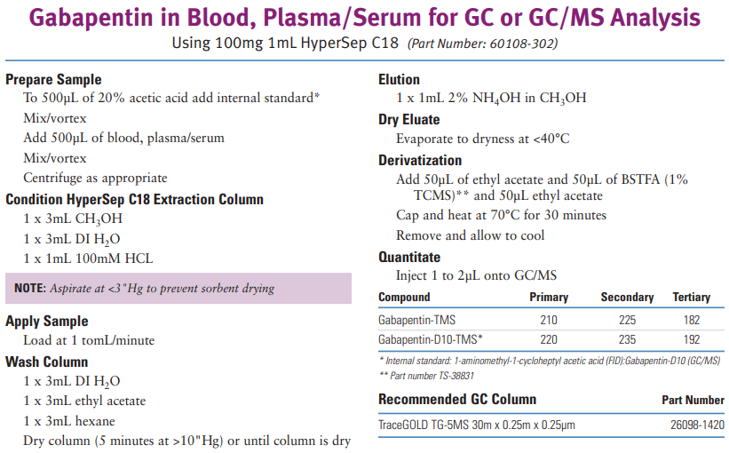
Task: Select part number 26098-1420
Action: click(x=697, y=425)
